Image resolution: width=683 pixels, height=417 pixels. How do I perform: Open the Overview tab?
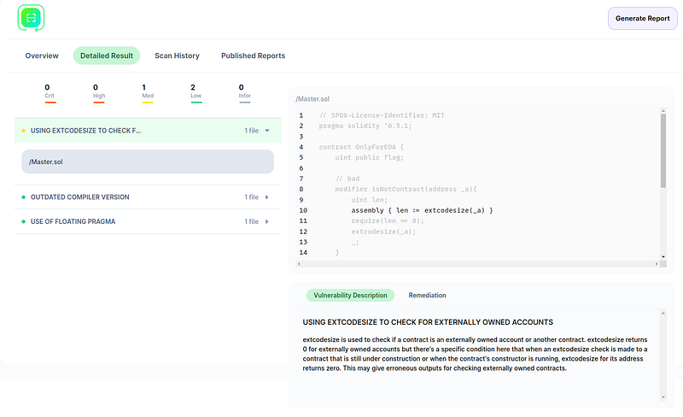tap(42, 56)
